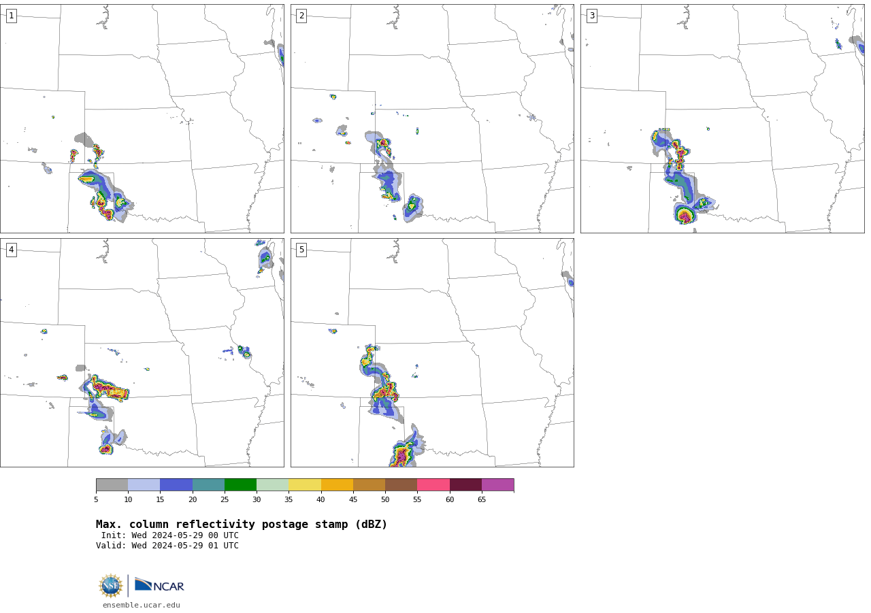Click the NCAR logo
This screenshot has height=613, width=871.
(159, 585)
